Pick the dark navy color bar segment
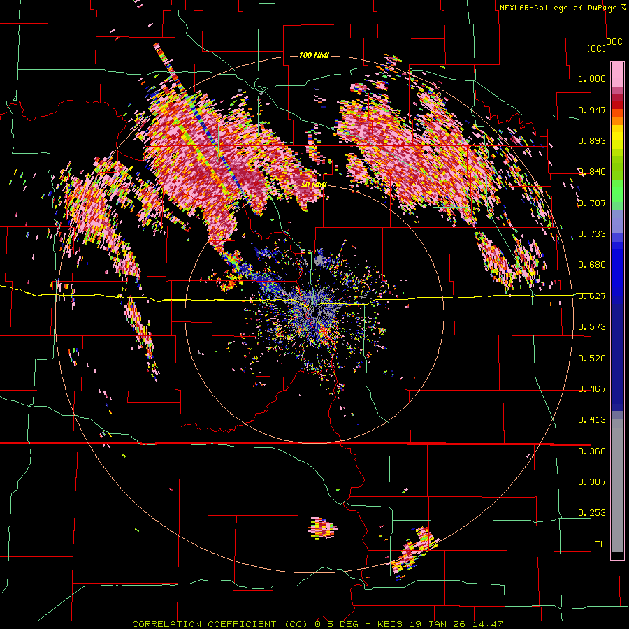629x629 pixels. click(617, 357)
